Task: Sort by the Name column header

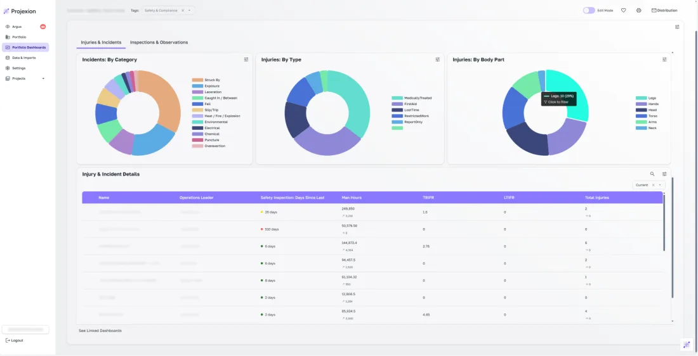Action: (103, 198)
